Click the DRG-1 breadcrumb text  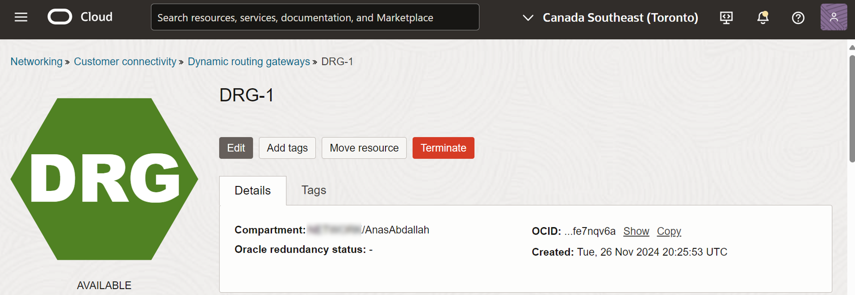click(337, 62)
